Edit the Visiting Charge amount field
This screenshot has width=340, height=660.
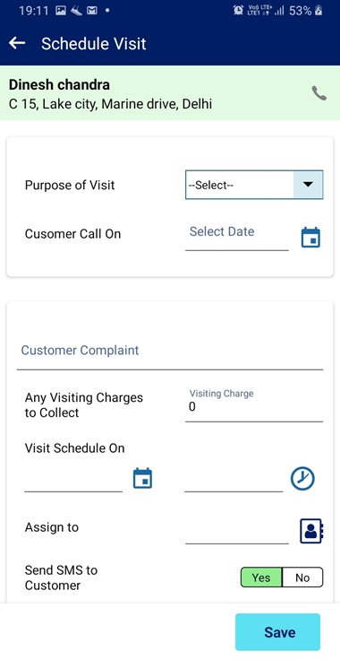tap(254, 405)
